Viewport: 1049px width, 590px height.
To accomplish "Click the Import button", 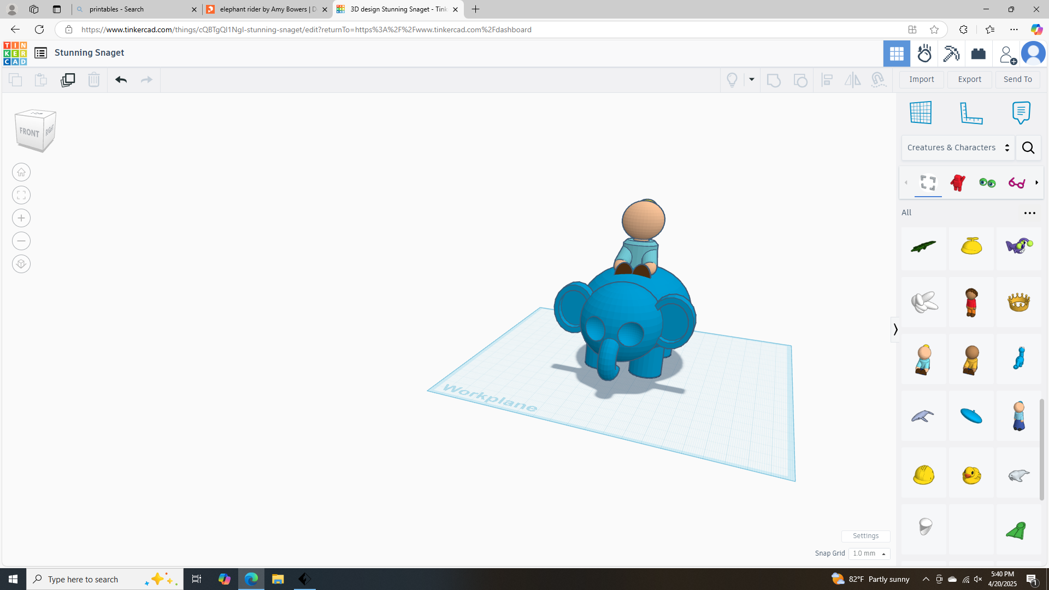I will coord(922,80).
